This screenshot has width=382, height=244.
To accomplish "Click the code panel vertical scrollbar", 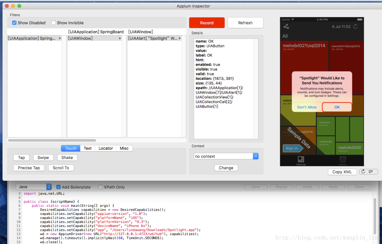I will pos(375,216).
